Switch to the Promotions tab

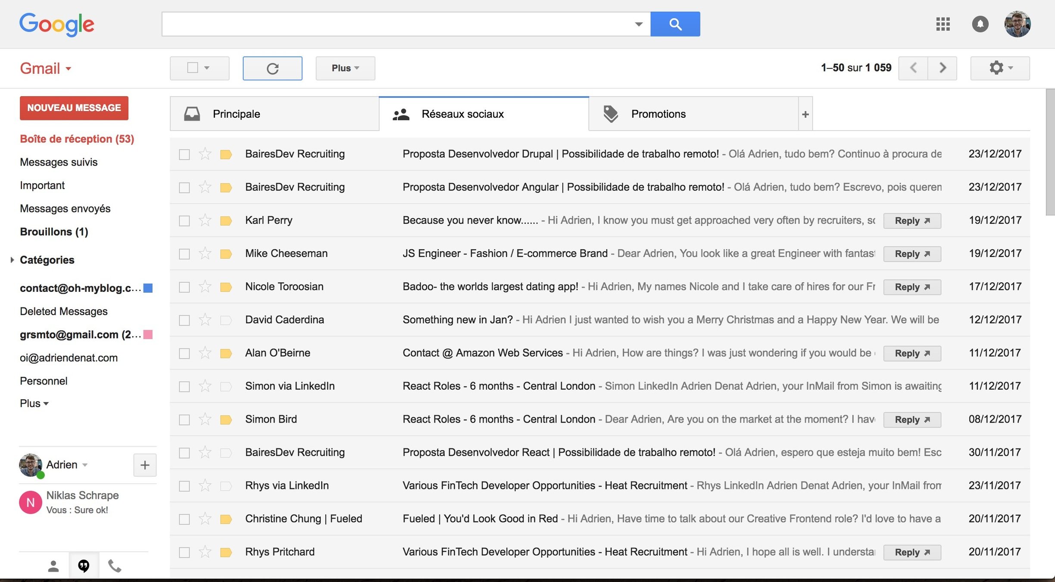click(658, 114)
